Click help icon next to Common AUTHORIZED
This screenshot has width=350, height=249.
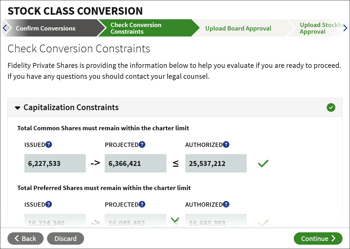(x=226, y=145)
